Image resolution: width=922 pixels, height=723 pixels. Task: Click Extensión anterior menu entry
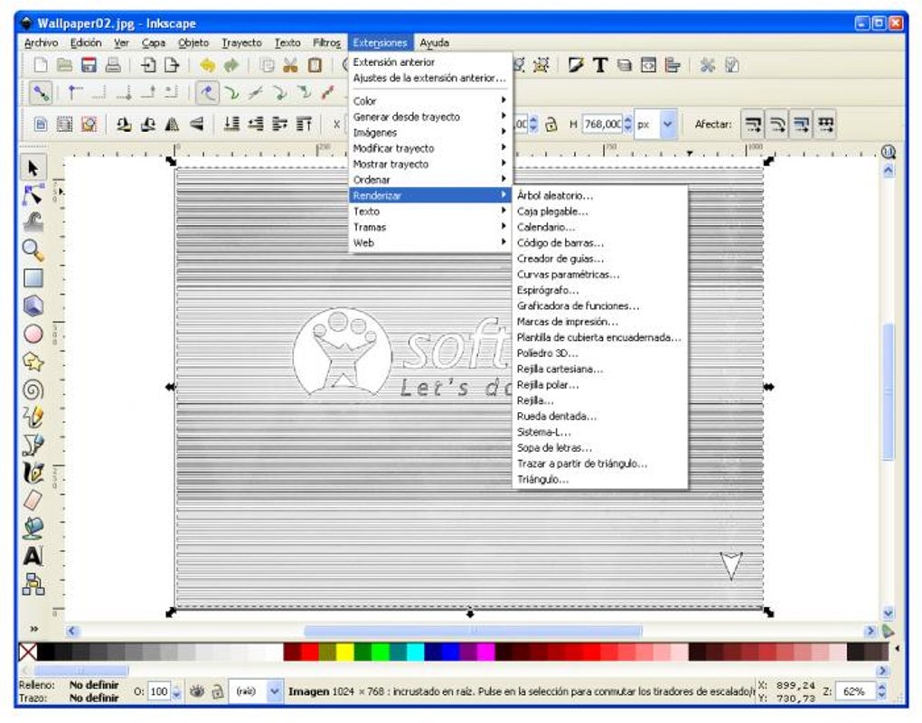click(430, 61)
